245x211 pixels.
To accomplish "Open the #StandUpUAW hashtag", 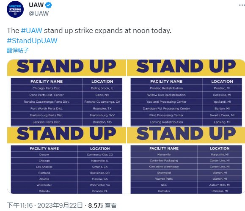I will [32, 41].
